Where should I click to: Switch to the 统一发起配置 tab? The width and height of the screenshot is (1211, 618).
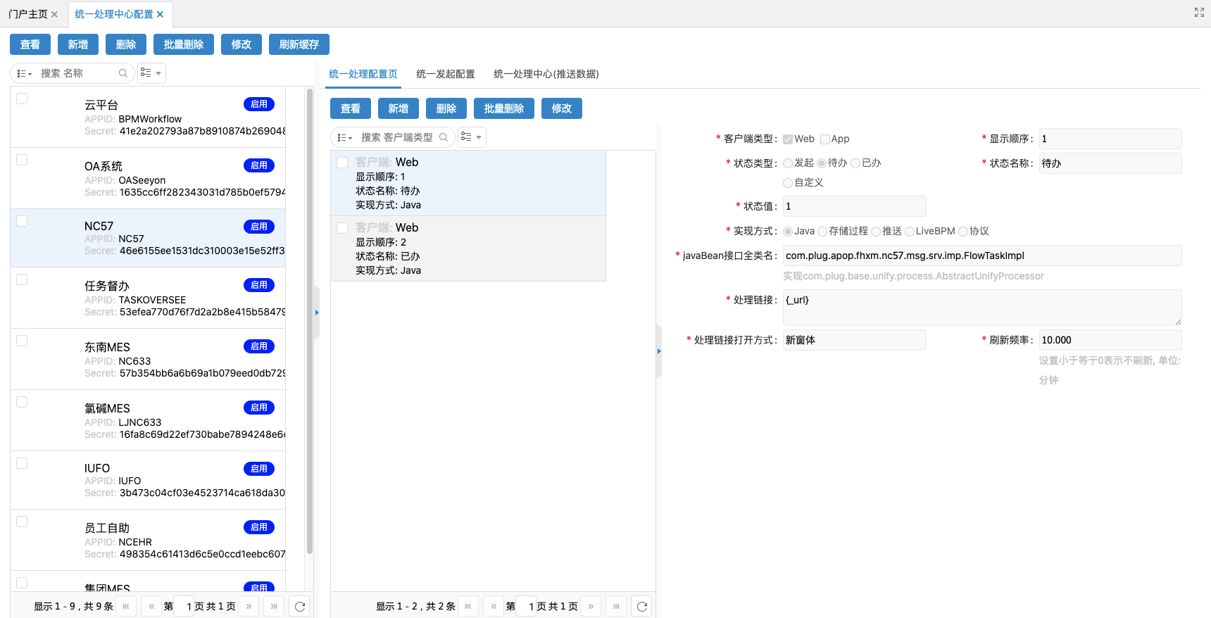point(446,74)
